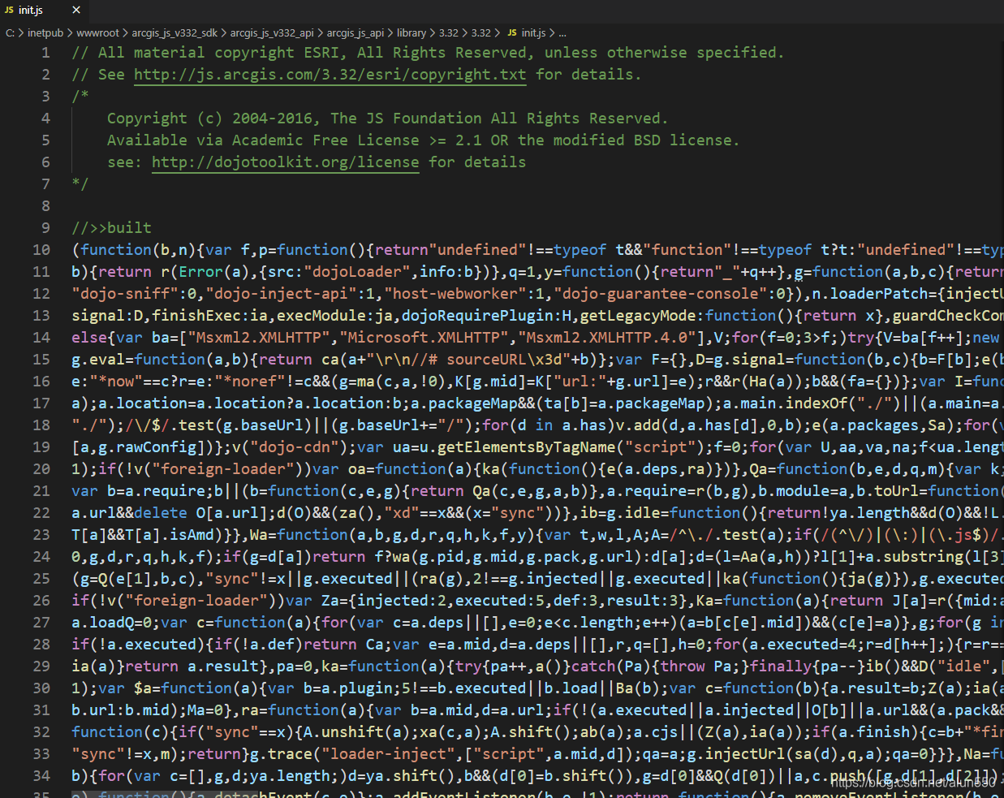This screenshot has height=798, width=1004.
Task: Click '"Msxml2.XMLHTTP"' string on line 14
Action: (260, 338)
